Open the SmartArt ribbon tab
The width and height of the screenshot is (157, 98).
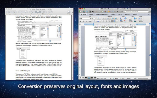pos(127,14)
